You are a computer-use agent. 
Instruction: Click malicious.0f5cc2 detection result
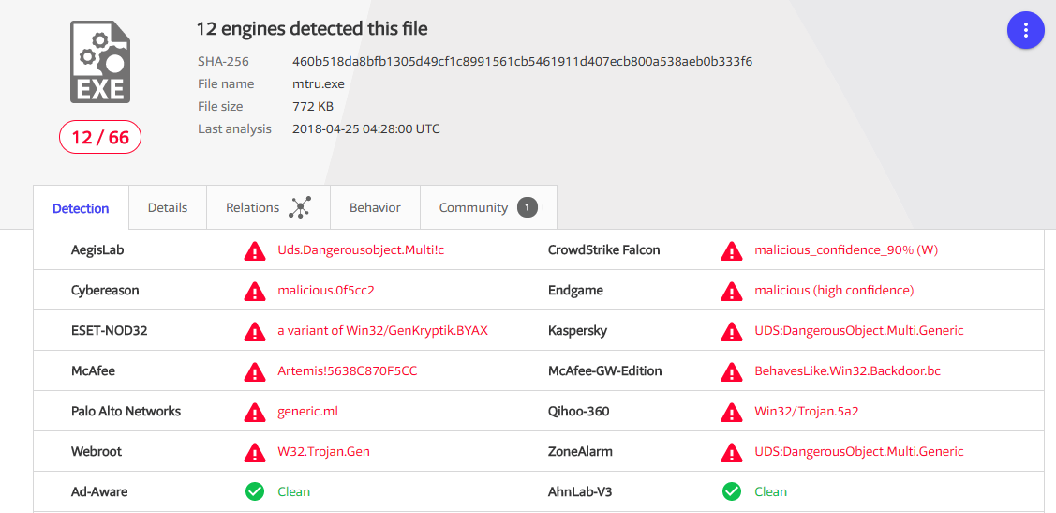pos(326,291)
